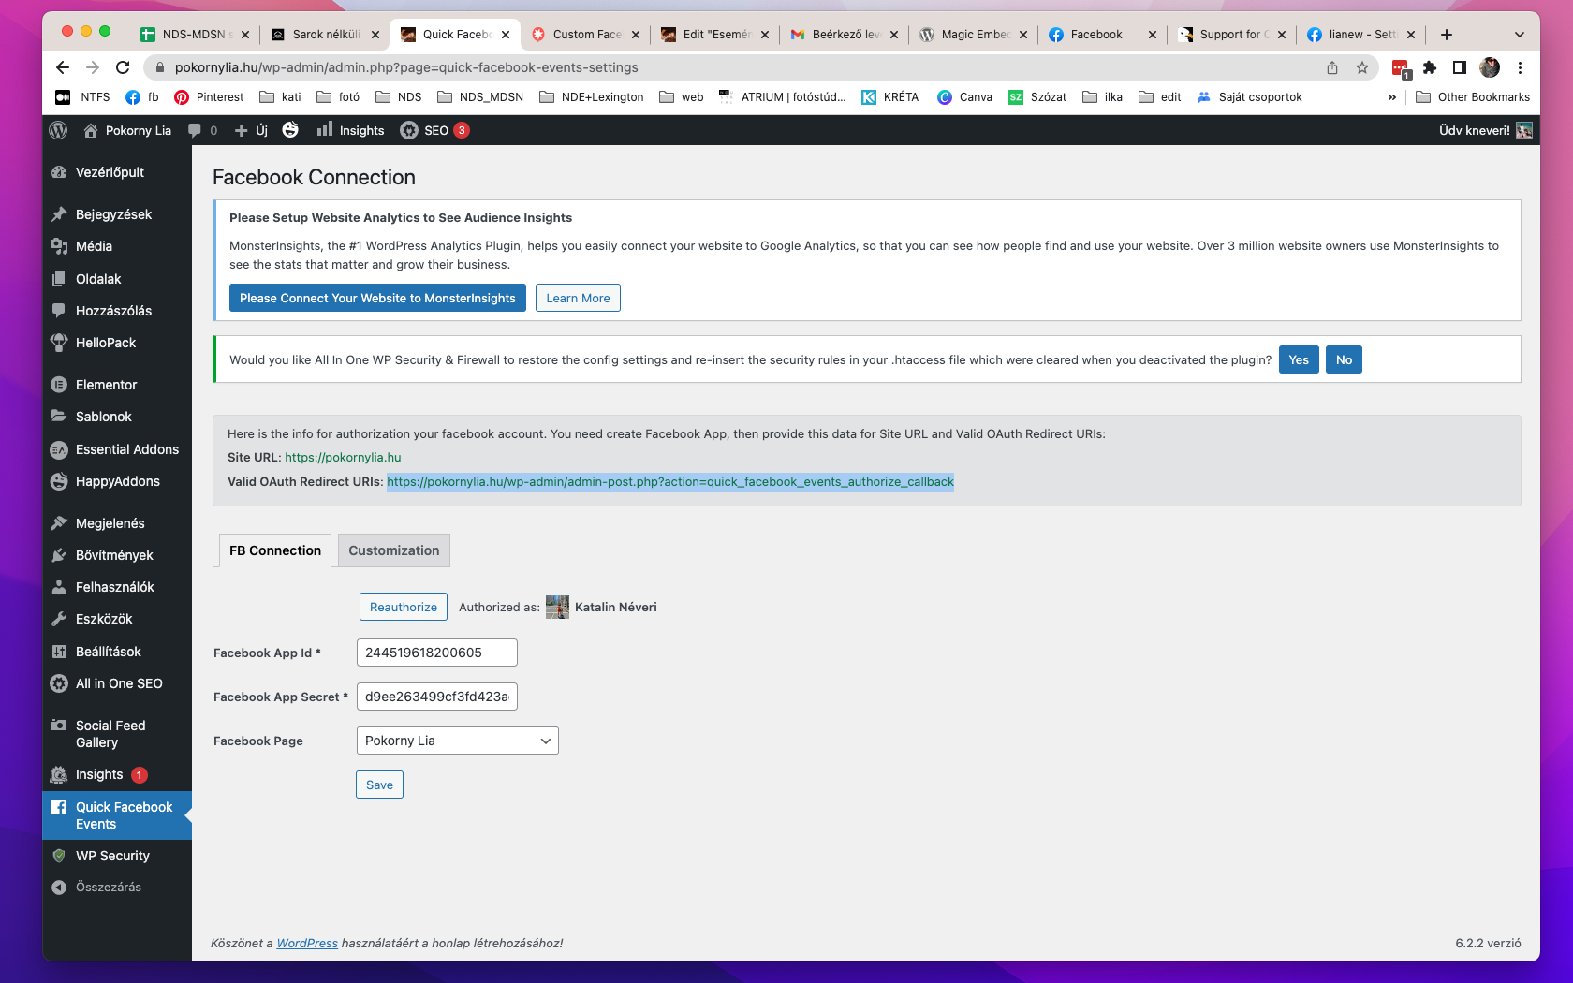Image resolution: width=1573 pixels, height=983 pixels.
Task: Open the fotó bookmarks folder
Action: point(338,97)
